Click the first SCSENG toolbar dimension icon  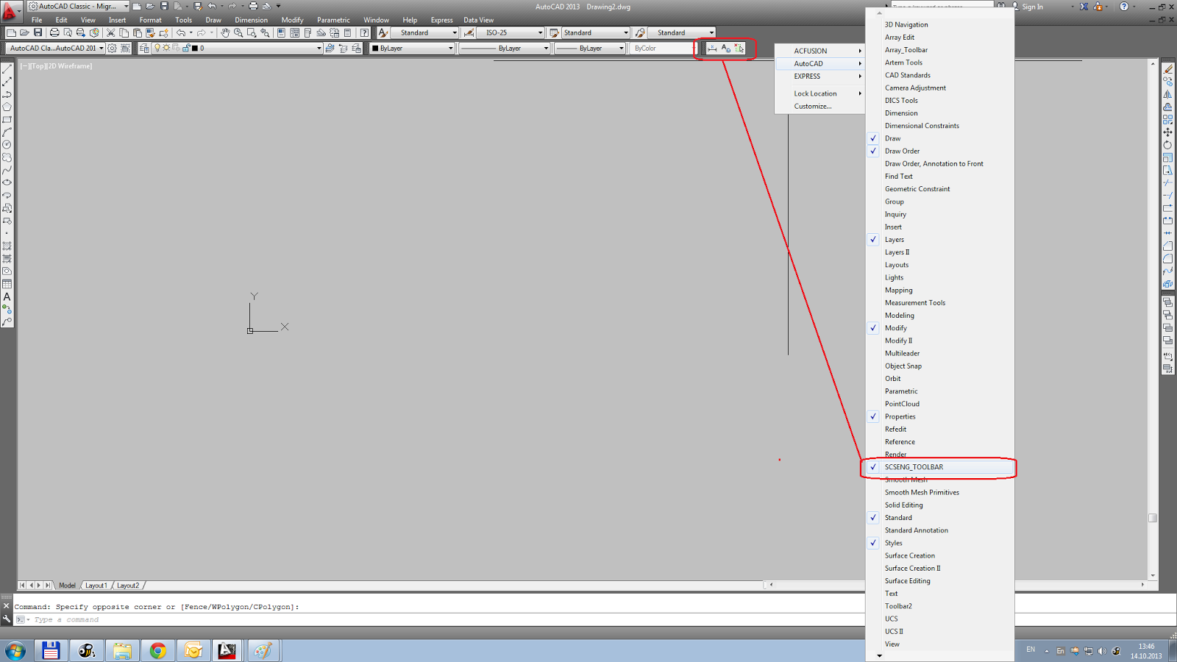(x=712, y=49)
